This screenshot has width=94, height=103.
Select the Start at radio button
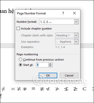tap(20, 65)
